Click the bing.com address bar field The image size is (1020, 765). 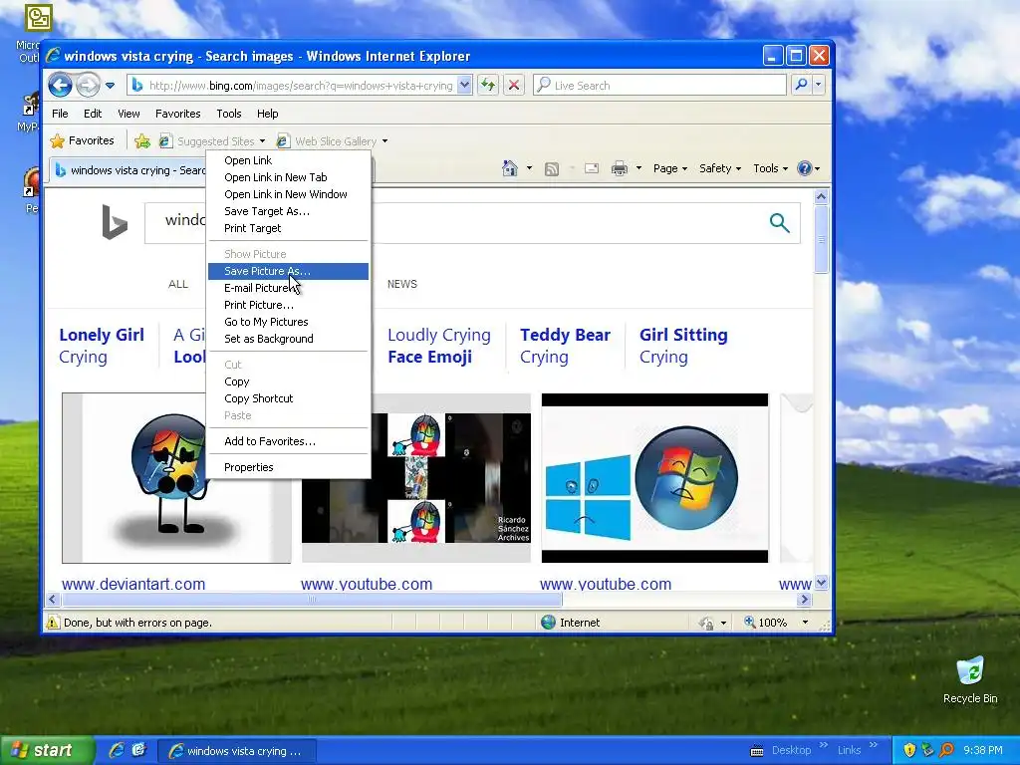click(299, 86)
